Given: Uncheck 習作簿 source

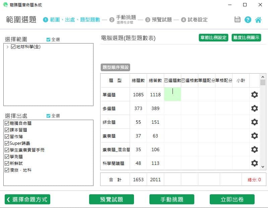Looking at the screenshot, I should [7, 136].
